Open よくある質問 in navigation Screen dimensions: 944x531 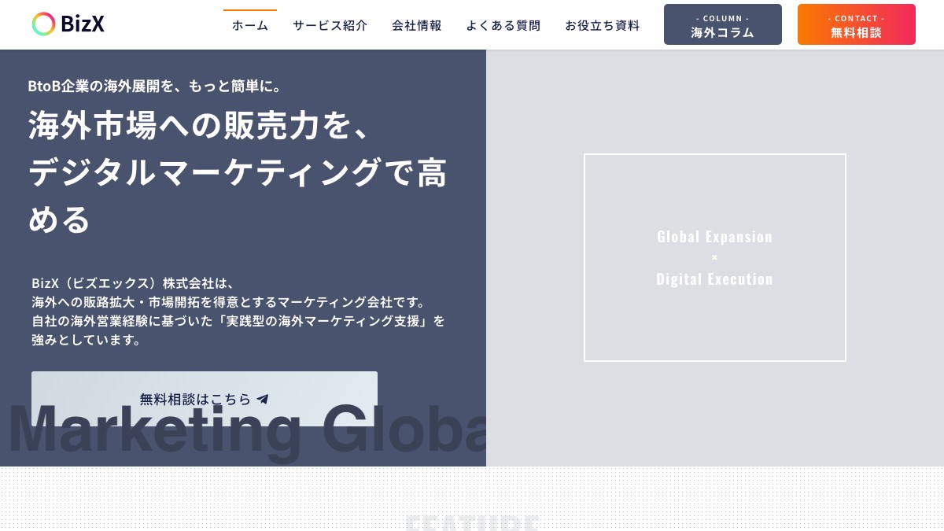point(503,25)
